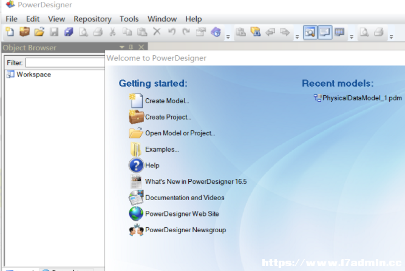
Task: Toggle the Result List view icon
Action: click(x=339, y=32)
